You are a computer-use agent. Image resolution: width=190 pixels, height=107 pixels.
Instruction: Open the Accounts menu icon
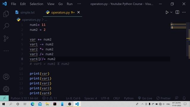(x=6, y=77)
